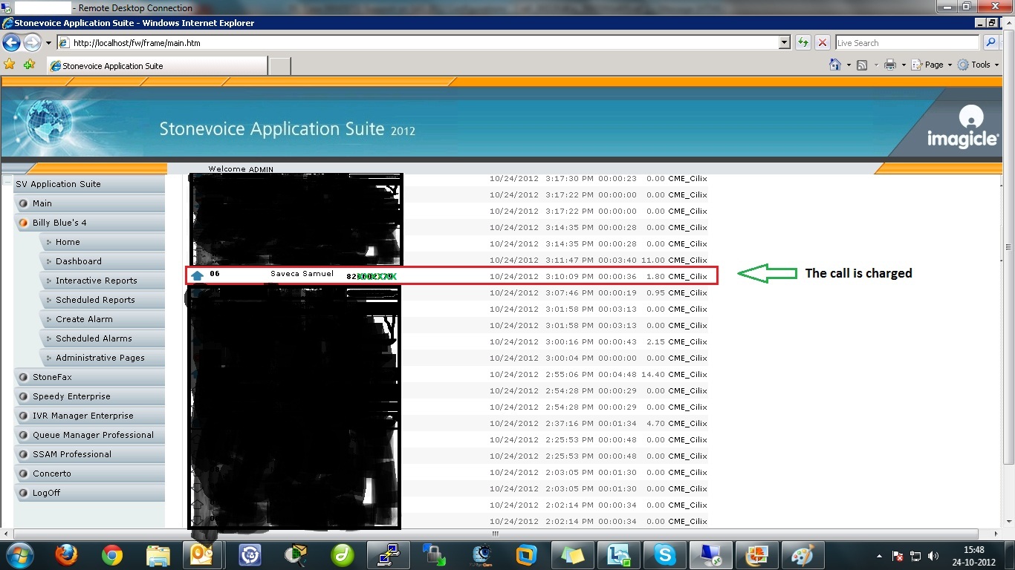
Task: Click the 1.80 cost value
Action: point(655,276)
